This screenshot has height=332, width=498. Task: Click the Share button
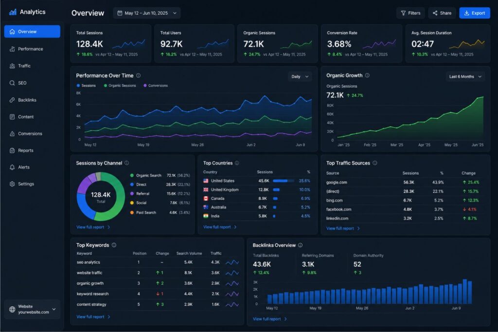(442, 13)
